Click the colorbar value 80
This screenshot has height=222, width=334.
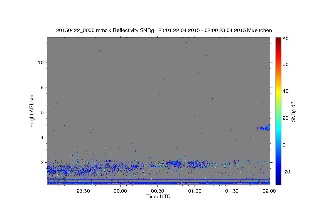click(x=285, y=39)
